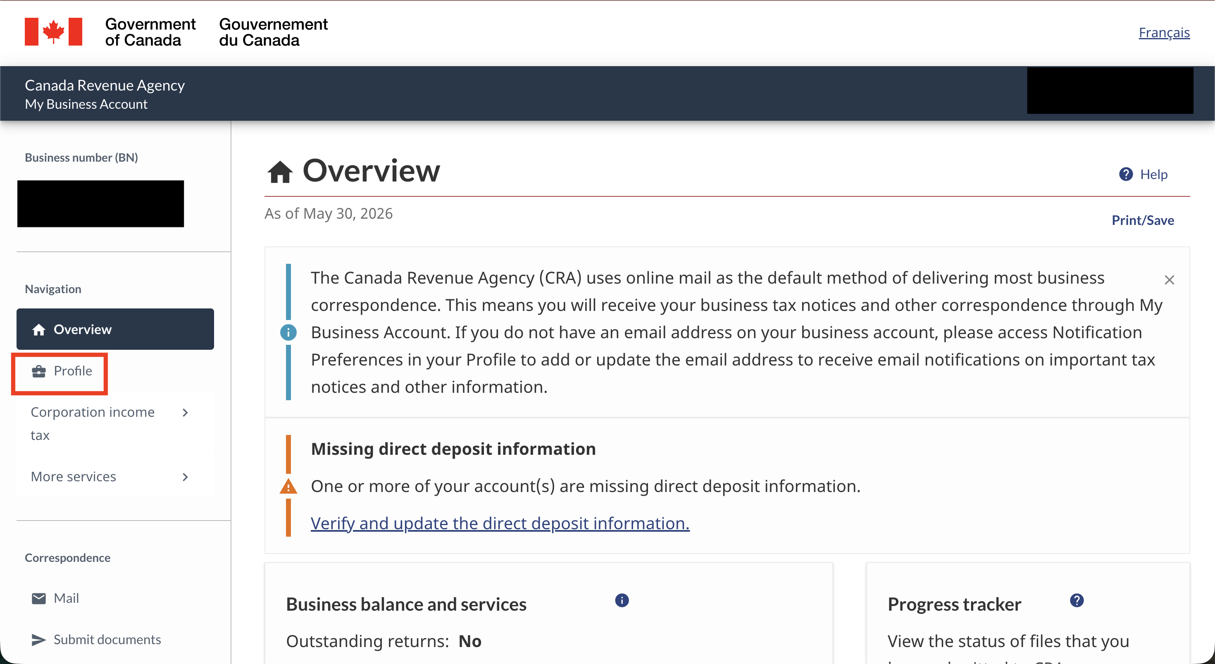
Task: Click the Canada Revenue Agency header text
Action: point(105,86)
